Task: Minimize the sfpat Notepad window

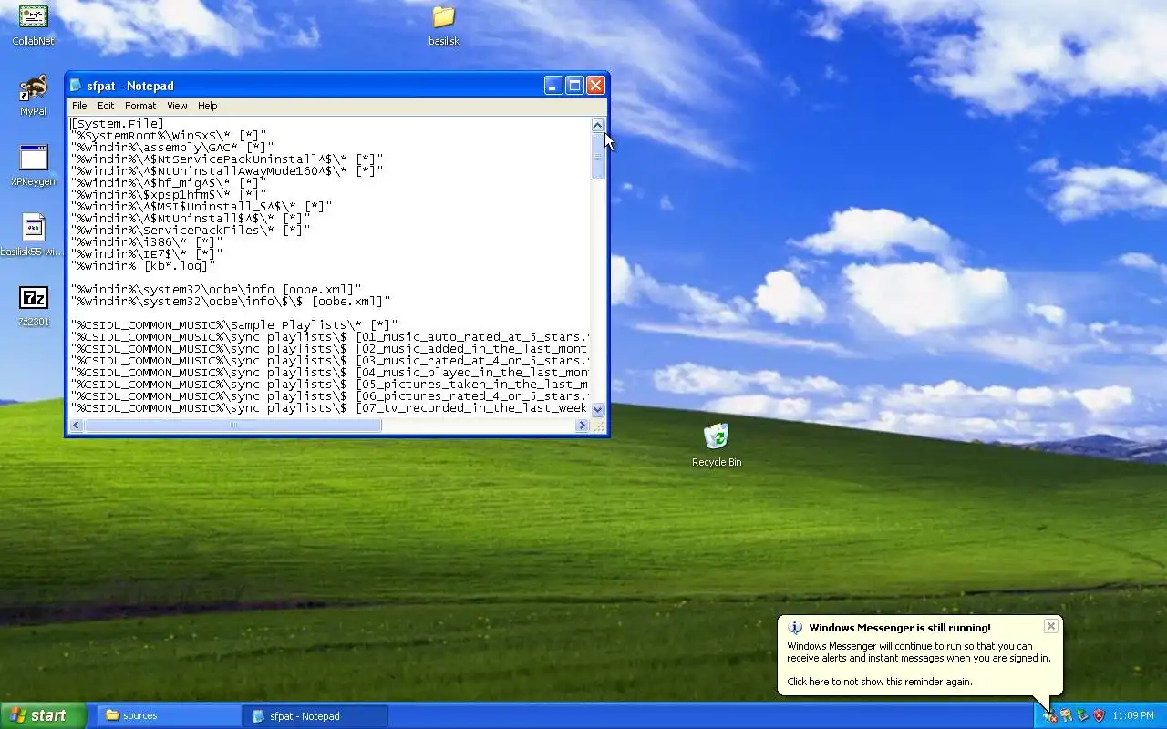Action: (553, 85)
